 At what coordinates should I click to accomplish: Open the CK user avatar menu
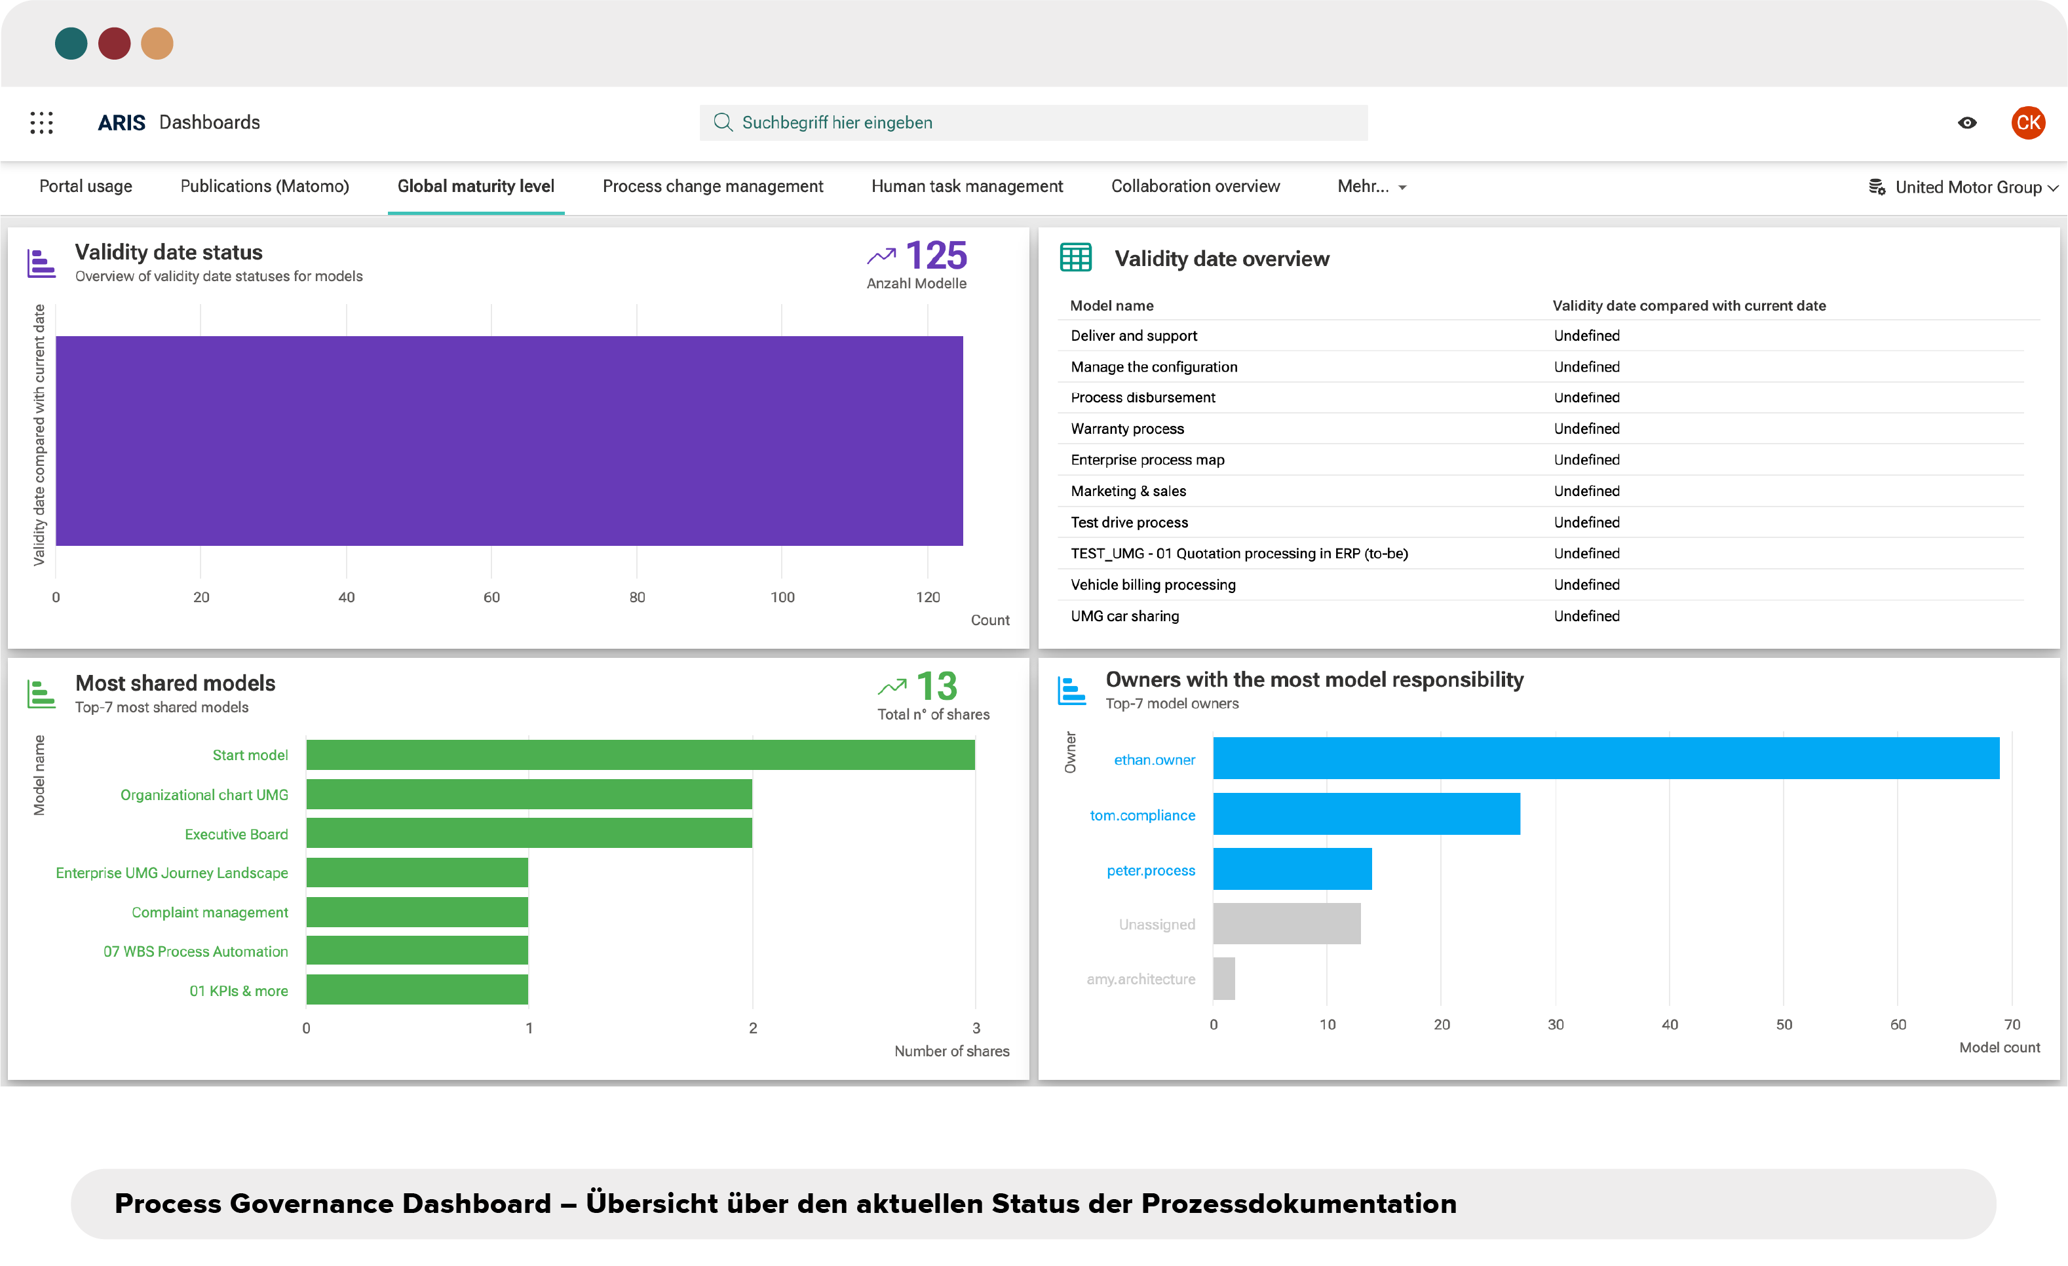click(x=2028, y=123)
